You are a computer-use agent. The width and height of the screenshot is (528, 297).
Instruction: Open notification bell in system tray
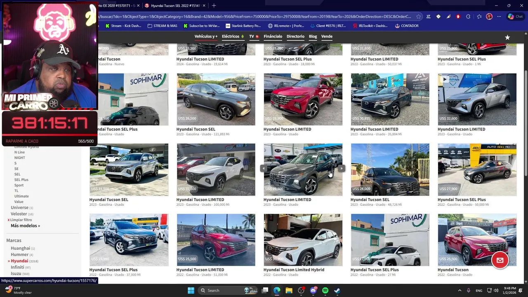pyautogui.click(x=521, y=290)
